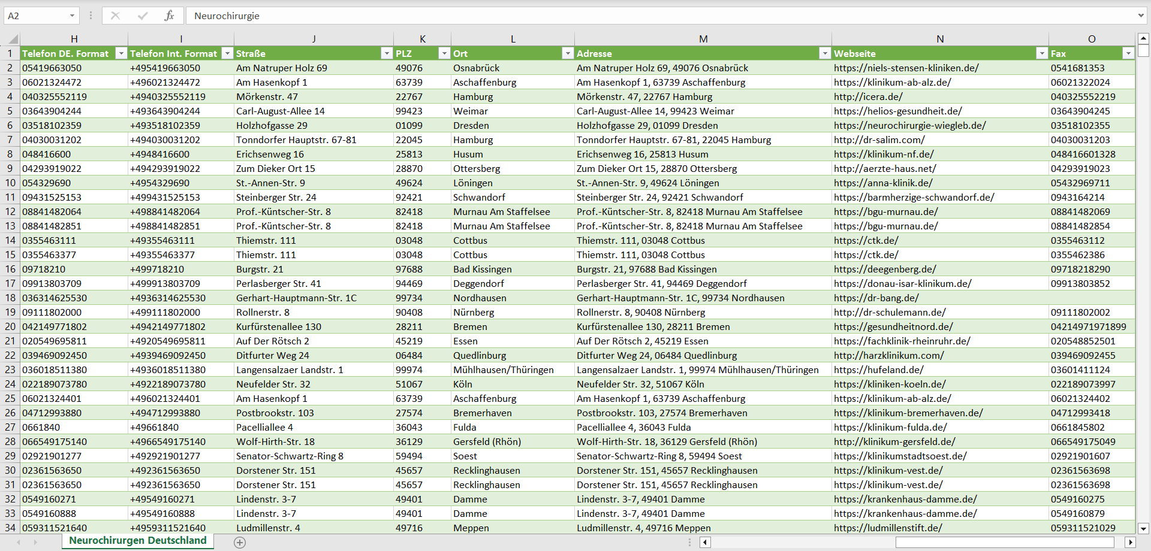This screenshot has width=1151, height=551.
Task: Open Name Box dropdown arrow
Action: click(x=72, y=16)
